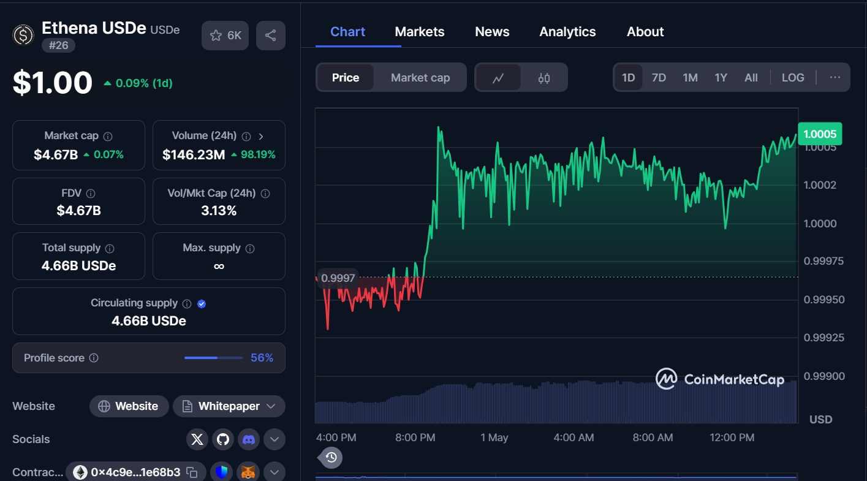Click the $4.67B market cap value

(x=56, y=154)
